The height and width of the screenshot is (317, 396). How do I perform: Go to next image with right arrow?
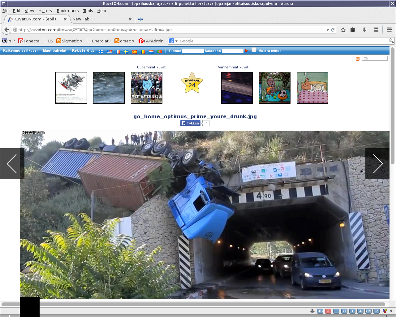(377, 163)
